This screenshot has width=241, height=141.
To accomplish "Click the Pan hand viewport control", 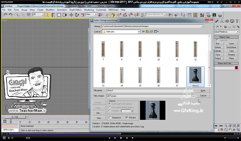I will point(230,130).
